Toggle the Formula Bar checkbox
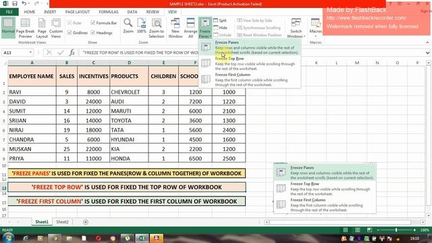This screenshot has width=432, height=243. (x=103, y=23)
